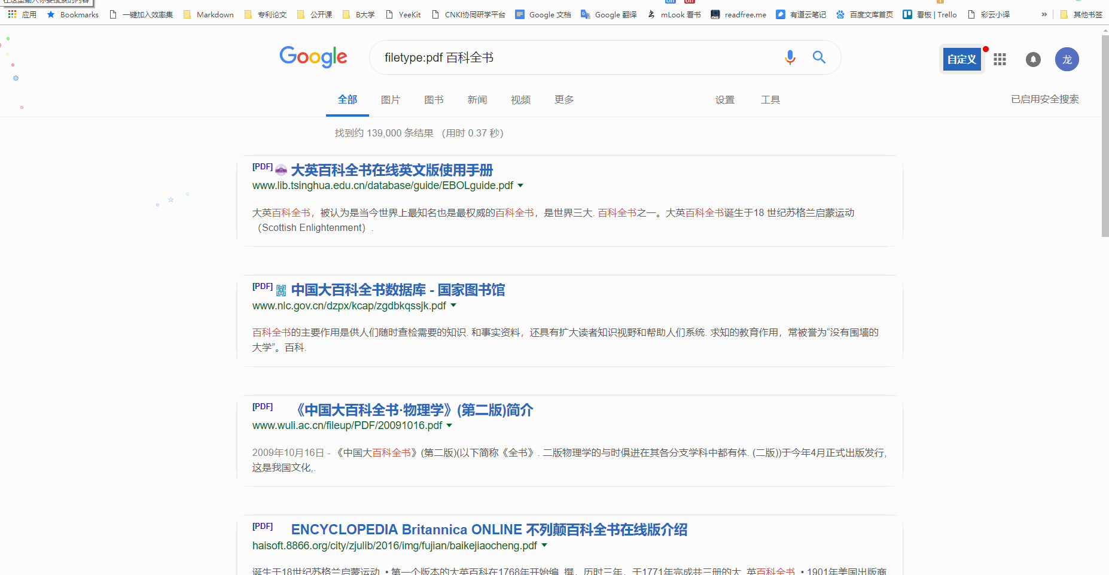Open the Google apps grid

1000,59
